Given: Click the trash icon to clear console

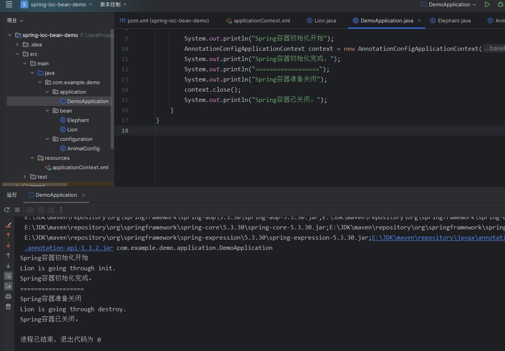Looking at the screenshot, I should (x=8, y=306).
